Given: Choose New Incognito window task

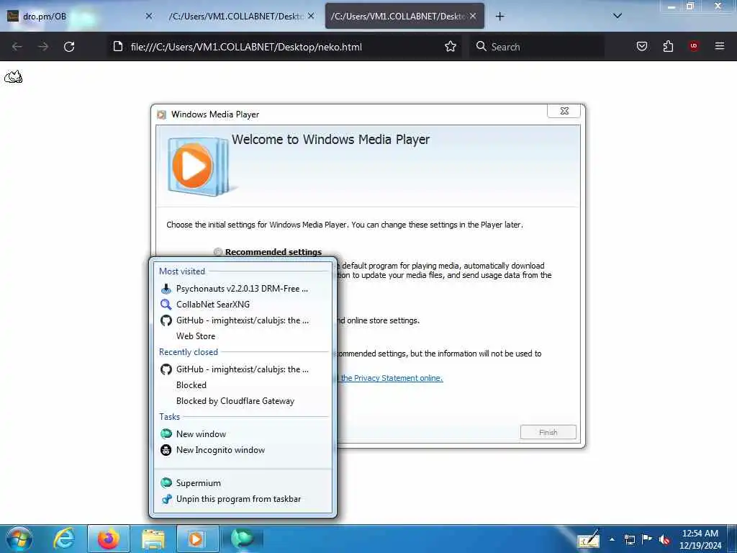Looking at the screenshot, I should click(x=243, y=450).
